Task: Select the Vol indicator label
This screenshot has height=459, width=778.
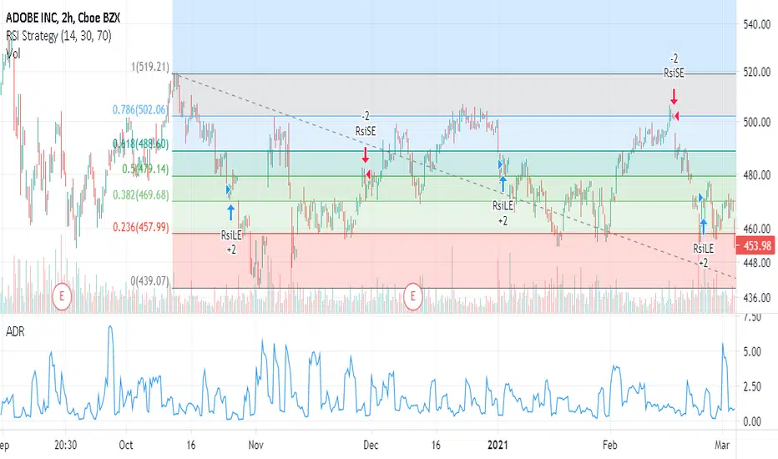Action: pyautogui.click(x=13, y=53)
